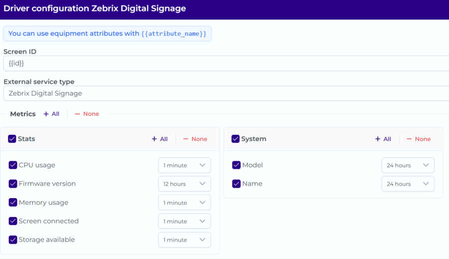Uncheck the Storage available metric
This screenshot has height=259, width=449.
tap(13, 240)
